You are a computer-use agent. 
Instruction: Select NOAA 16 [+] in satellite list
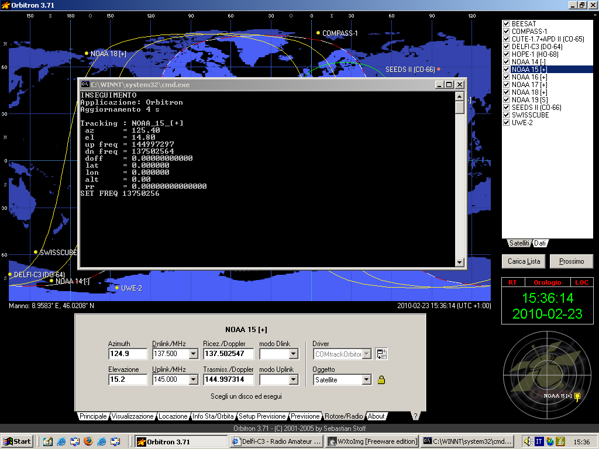[529, 77]
